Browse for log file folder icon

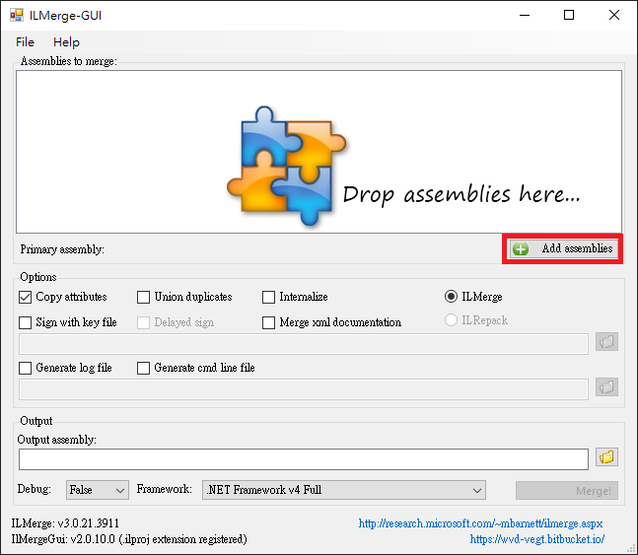tap(606, 387)
